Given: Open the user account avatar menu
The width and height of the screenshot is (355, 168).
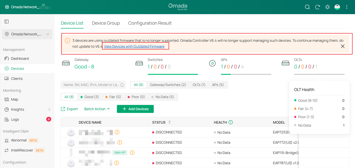Looking at the screenshot, I should click(337, 7).
